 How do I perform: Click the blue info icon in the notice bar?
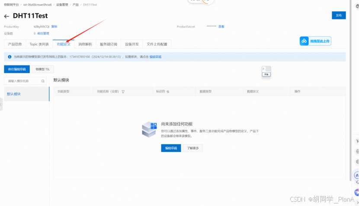[x=10, y=57]
